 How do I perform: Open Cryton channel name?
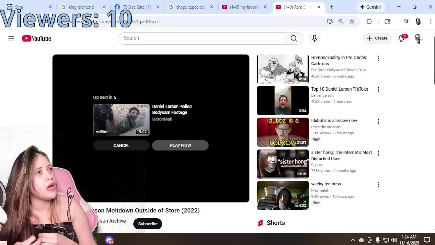pyautogui.click(x=316, y=165)
